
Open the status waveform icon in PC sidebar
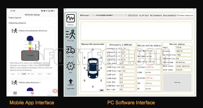tap(71, 18)
